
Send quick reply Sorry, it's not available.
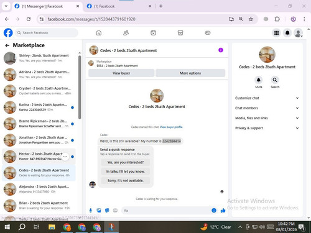pyautogui.click(x=126, y=180)
